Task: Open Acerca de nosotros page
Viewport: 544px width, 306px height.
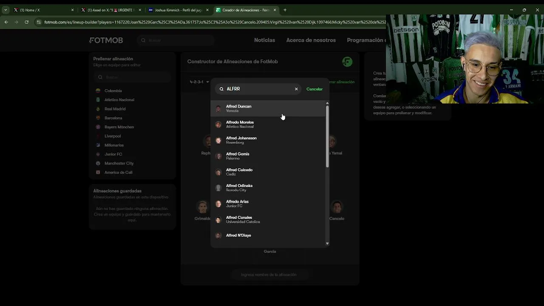Action: 311,40
